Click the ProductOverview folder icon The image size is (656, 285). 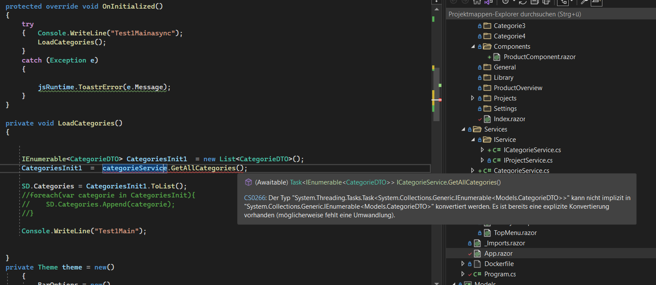[x=487, y=88]
